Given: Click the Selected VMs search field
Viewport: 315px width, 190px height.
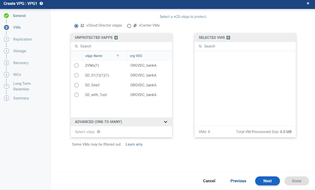Looking at the screenshot, I should tap(245, 46).
